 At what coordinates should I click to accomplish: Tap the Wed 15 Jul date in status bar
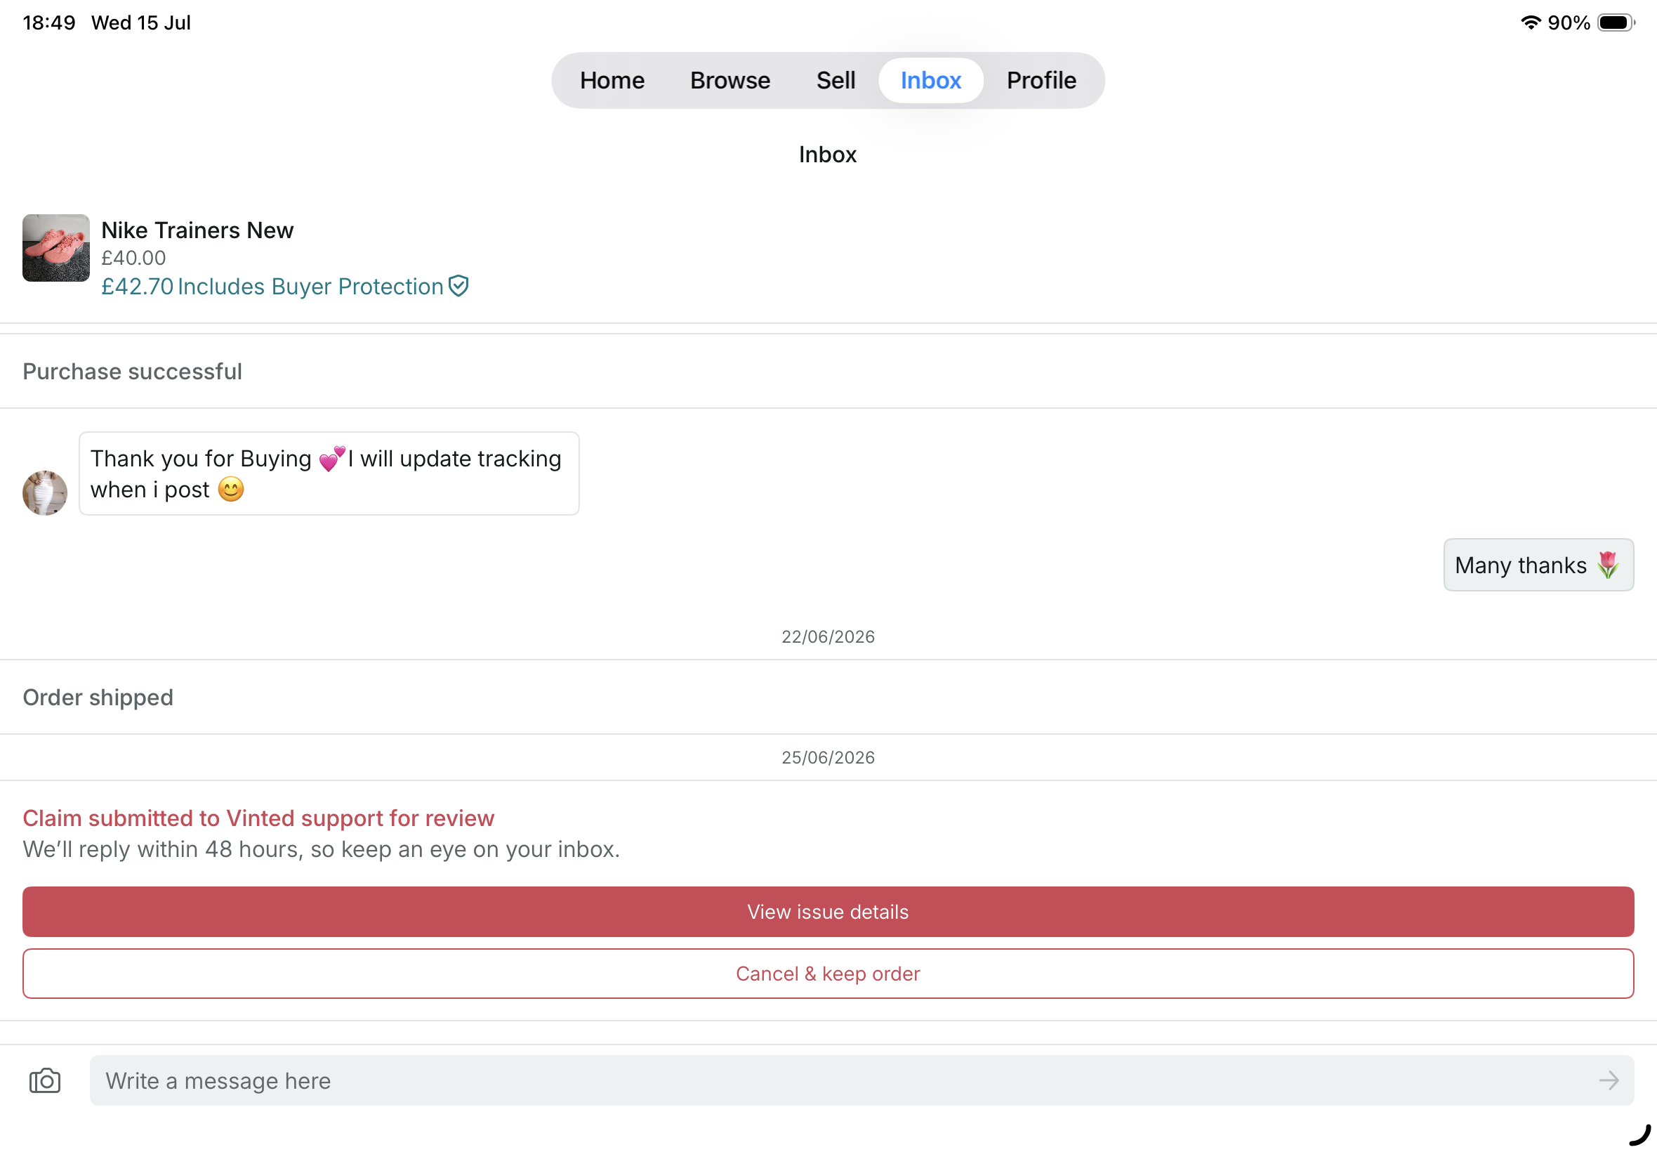pos(141,22)
